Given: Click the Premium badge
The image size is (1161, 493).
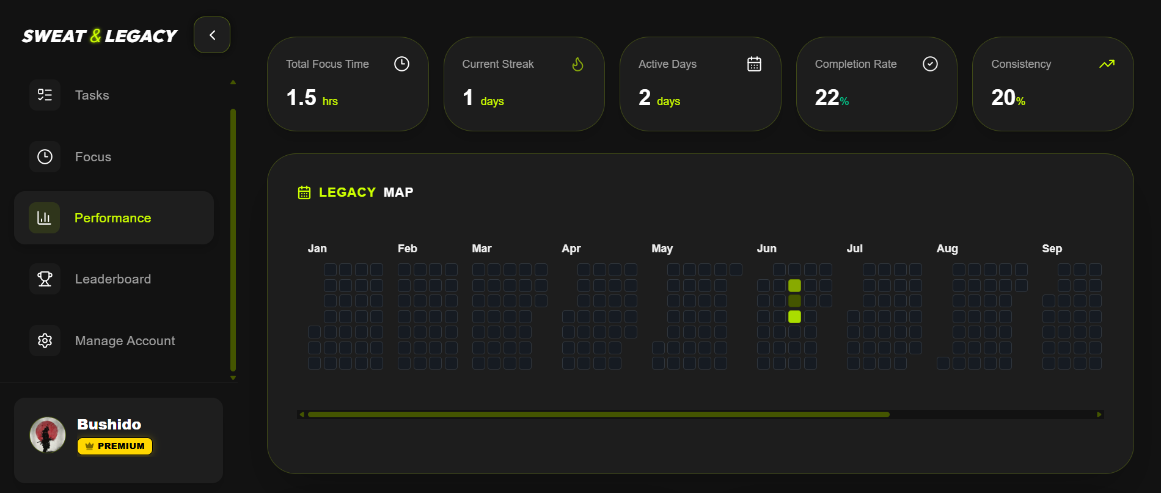Looking at the screenshot, I should [x=115, y=446].
